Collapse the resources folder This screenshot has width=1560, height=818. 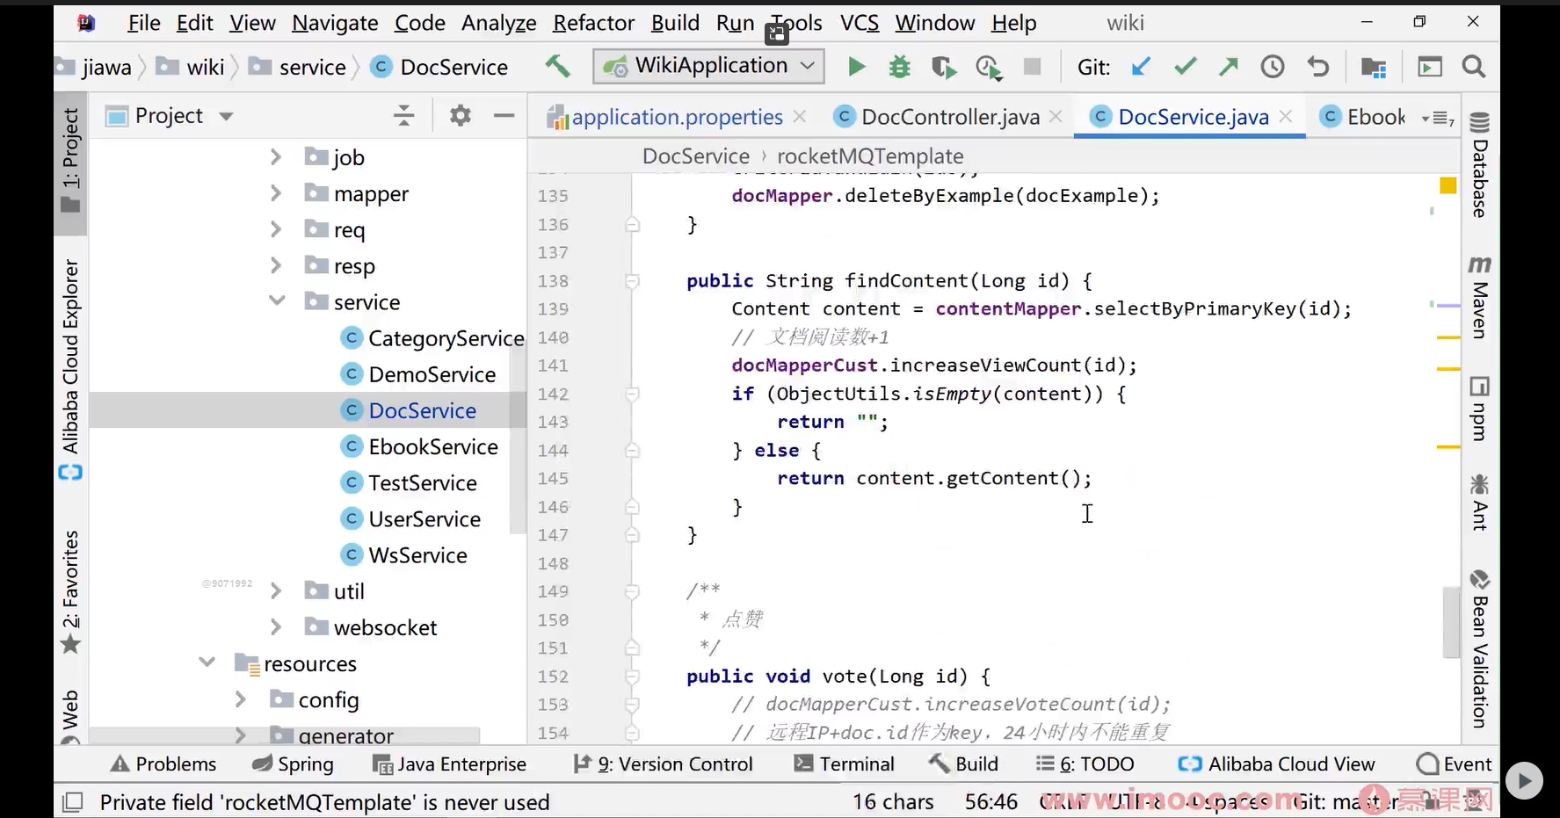(x=207, y=662)
